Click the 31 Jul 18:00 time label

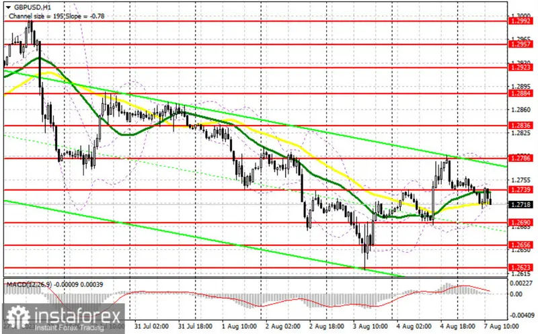tap(195, 326)
